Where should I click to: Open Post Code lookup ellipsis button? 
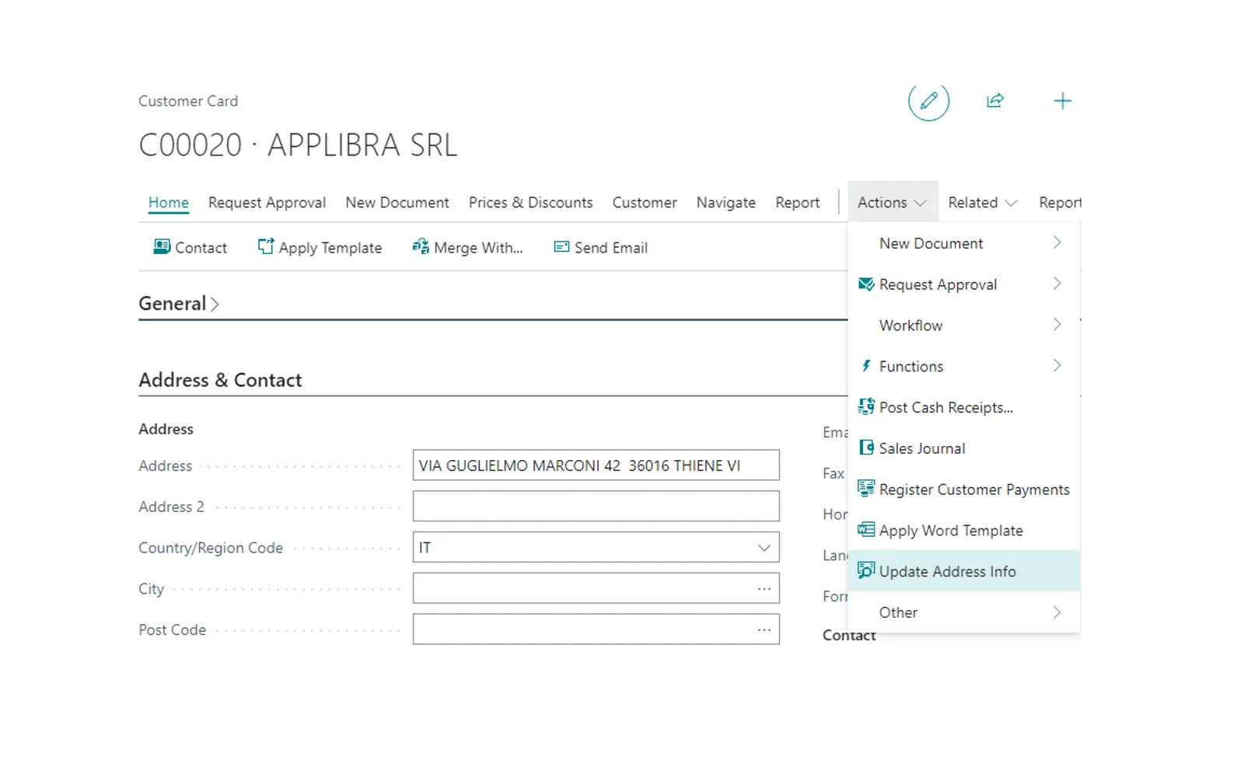click(x=764, y=629)
